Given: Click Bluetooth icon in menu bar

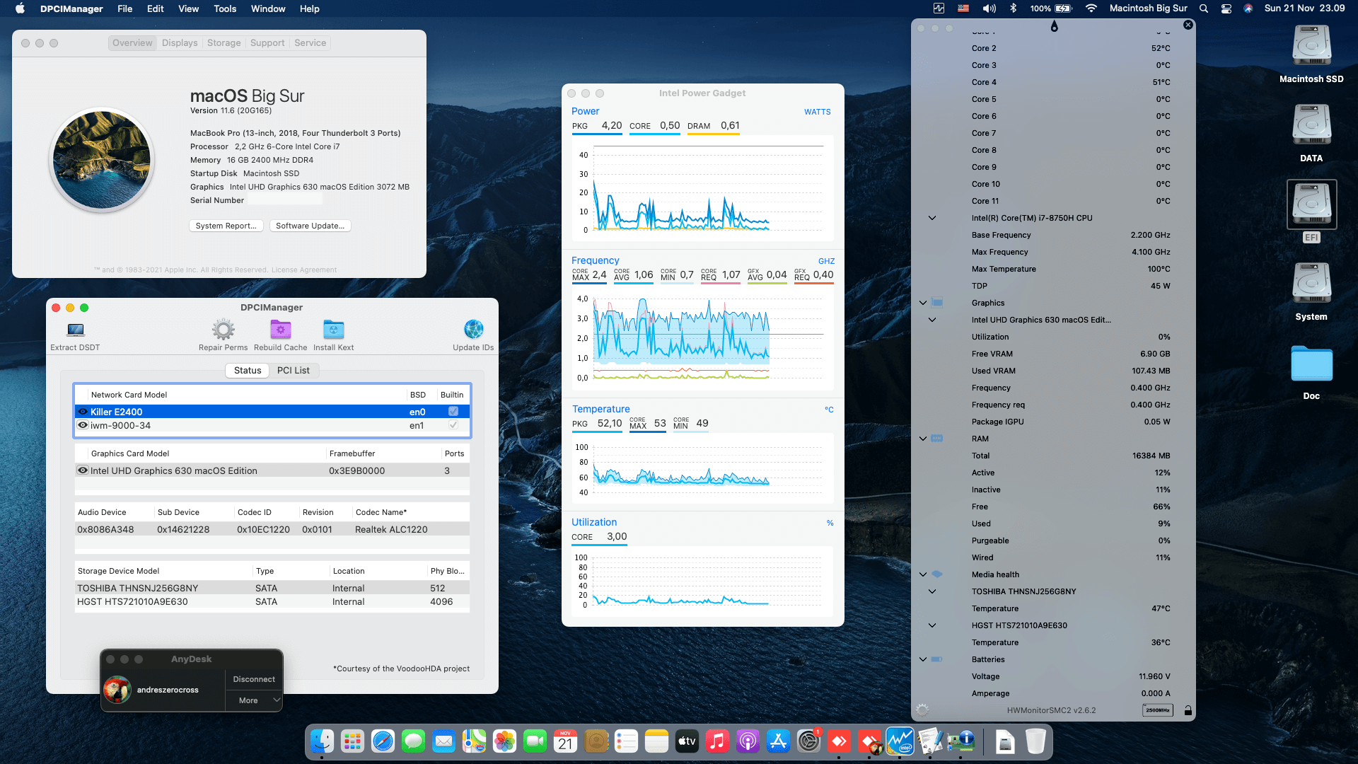Looking at the screenshot, I should [1013, 8].
